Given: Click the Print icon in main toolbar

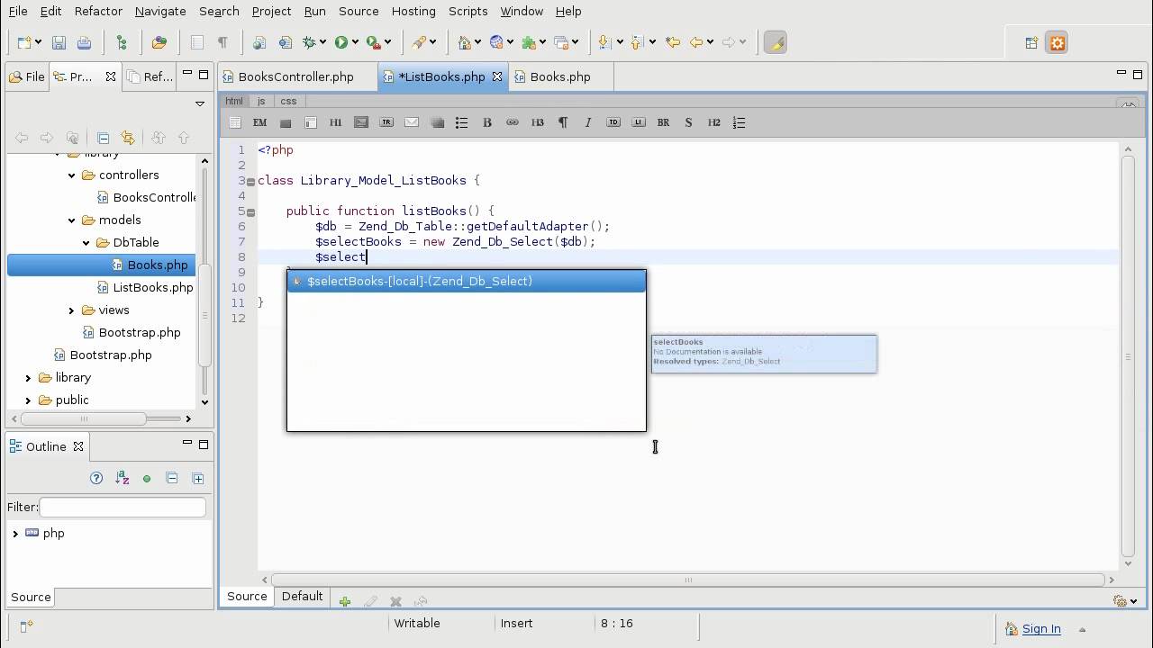Looking at the screenshot, I should [x=84, y=42].
